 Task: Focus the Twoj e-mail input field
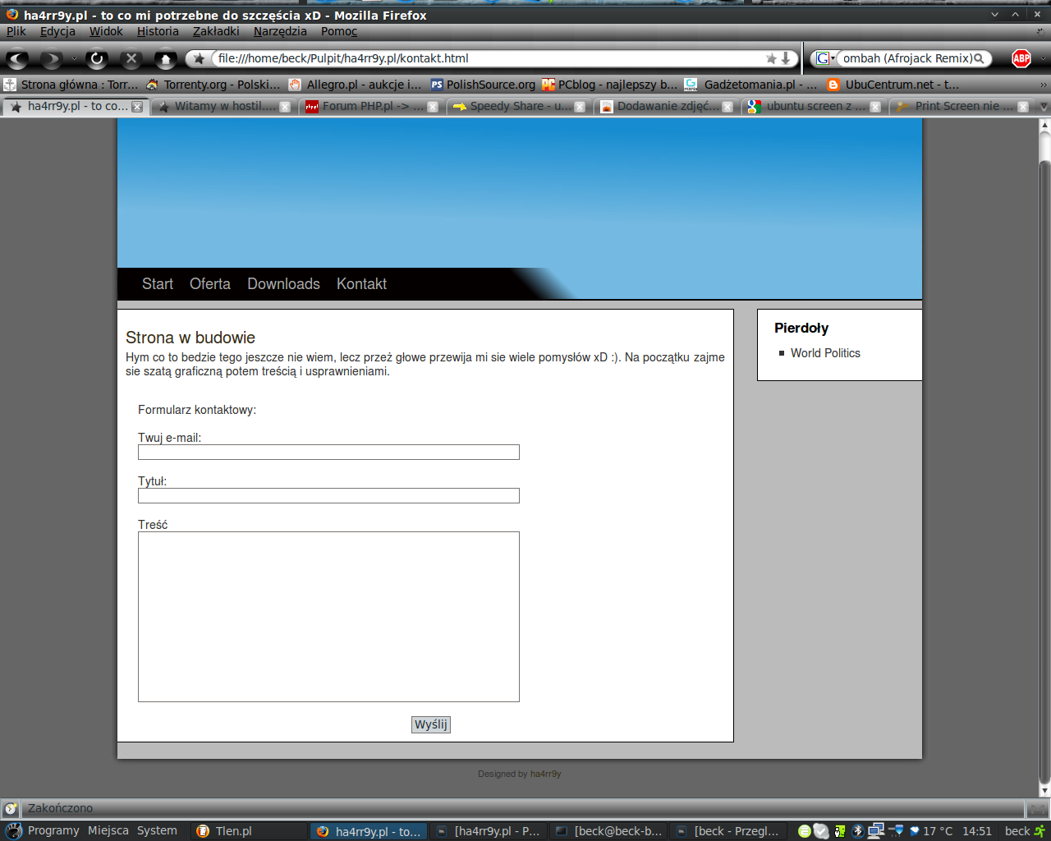[328, 453]
